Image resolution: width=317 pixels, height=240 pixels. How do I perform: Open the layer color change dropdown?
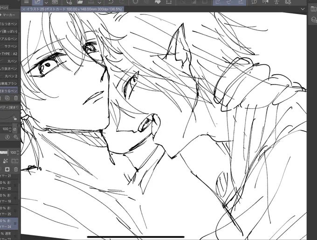point(15,161)
